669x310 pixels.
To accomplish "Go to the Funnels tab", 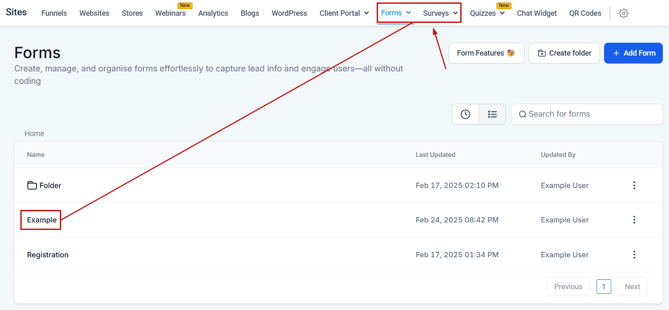I will 54,13.
